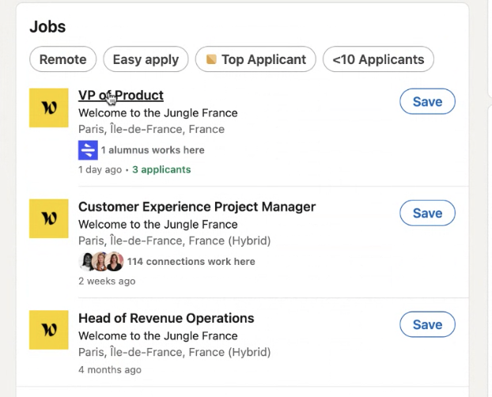Screen dimensions: 492x397
Task: Toggle the Top Applicant filter
Action: 256,59
